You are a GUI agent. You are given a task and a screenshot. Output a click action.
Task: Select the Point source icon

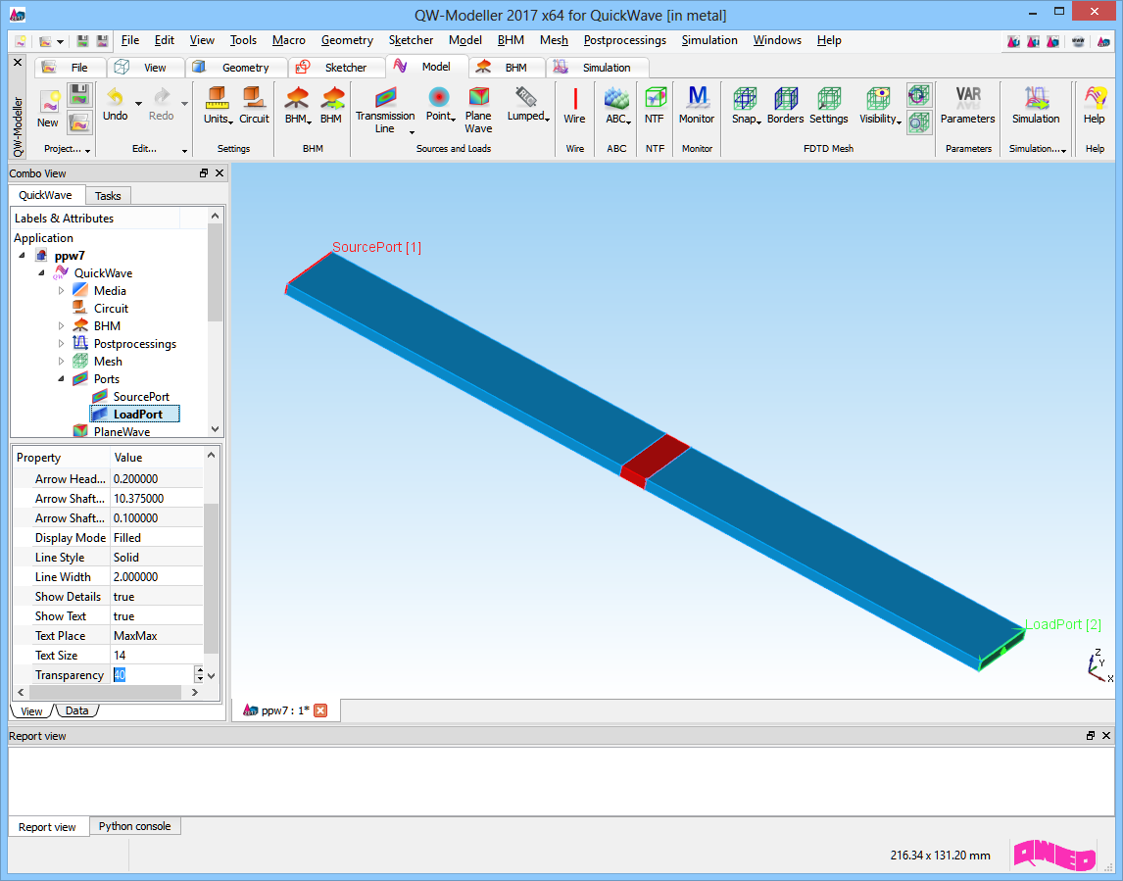coord(438,97)
